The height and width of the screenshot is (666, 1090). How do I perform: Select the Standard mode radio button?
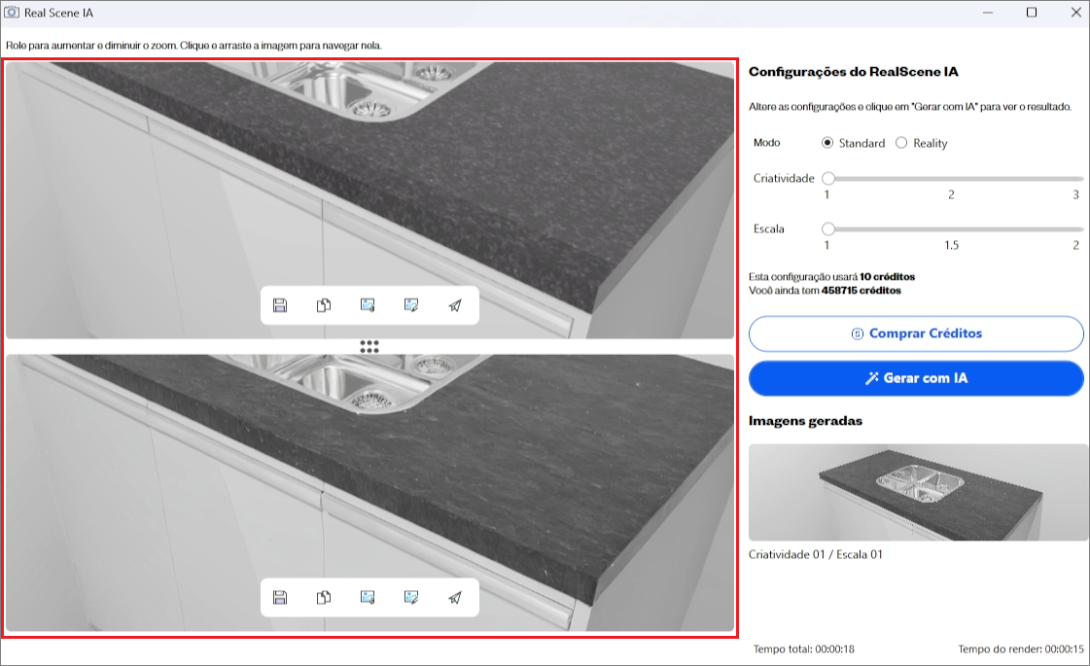point(827,143)
